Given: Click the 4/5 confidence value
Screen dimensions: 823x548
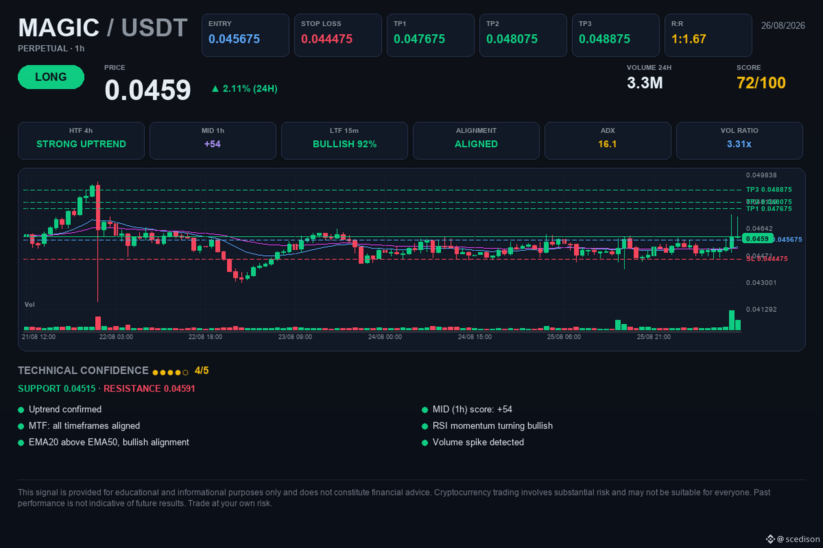Looking at the screenshot, I should click(202, 371).
